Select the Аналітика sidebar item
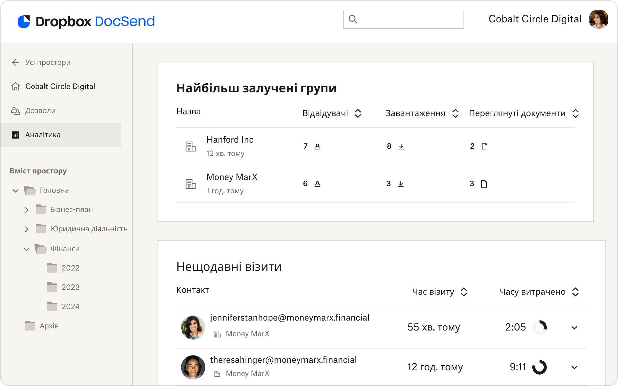 pos(61,135)
